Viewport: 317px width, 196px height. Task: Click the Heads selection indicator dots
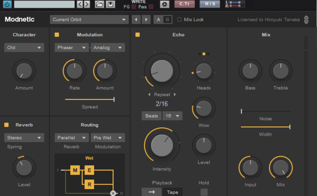204,54
